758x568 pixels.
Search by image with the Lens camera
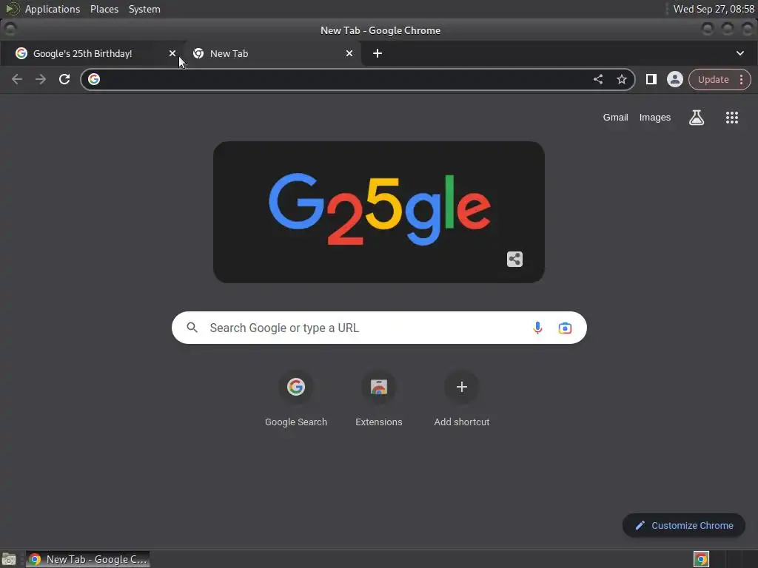(x=565, y=328)
